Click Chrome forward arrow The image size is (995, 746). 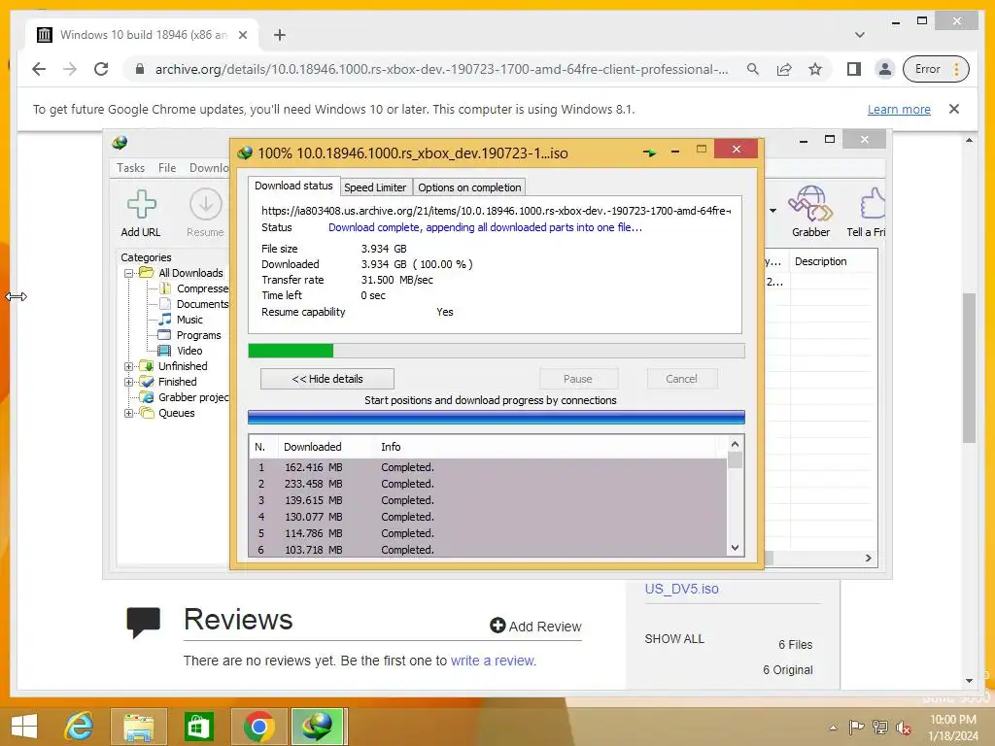[x=70, y=69]
